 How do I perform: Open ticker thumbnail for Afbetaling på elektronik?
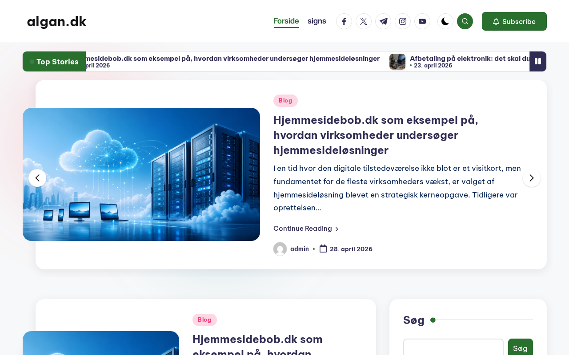(397, 62)
